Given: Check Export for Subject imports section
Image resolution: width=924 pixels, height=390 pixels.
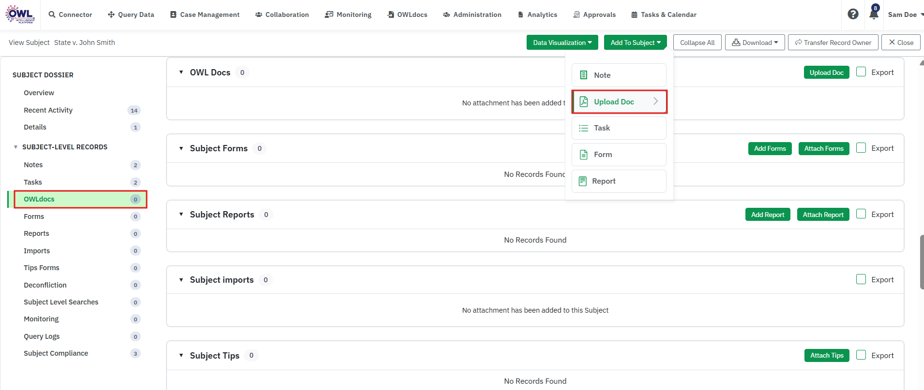Looking at the screenshot, I should click(x=861, y=279).
